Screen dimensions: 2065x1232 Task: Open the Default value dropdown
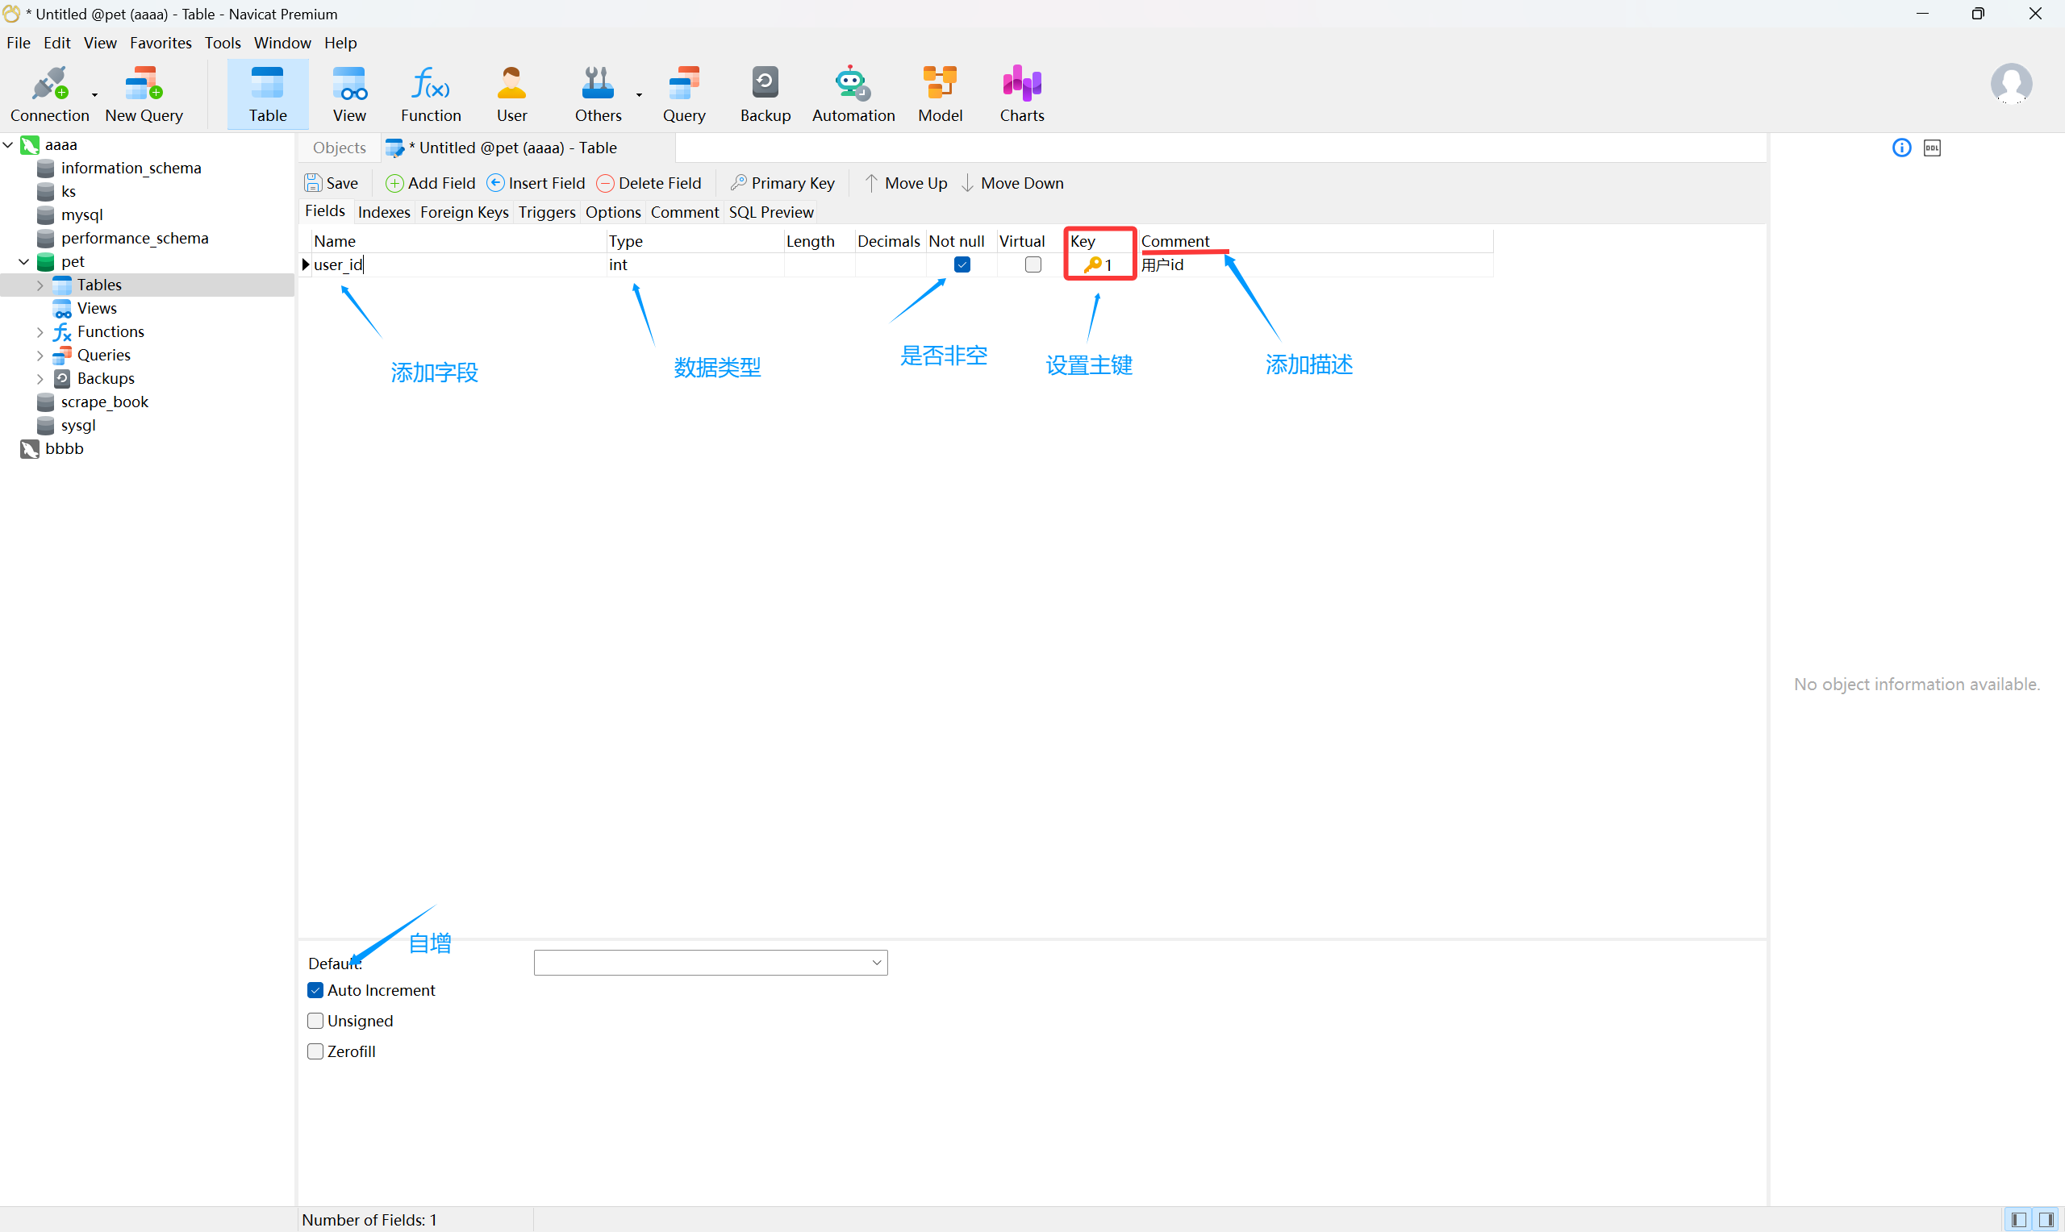pyautogui.click(x=876, y=963)
